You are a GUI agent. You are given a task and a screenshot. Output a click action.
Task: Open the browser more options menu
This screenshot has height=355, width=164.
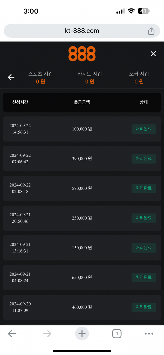click(149, 333)
